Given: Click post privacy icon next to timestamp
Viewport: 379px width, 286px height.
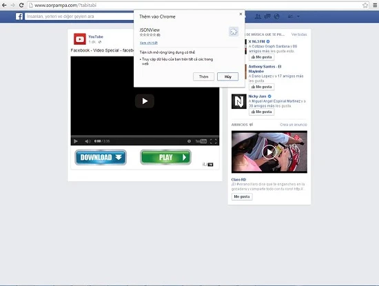Looking at the screenshot, I should pyautogui.click(x=100, y=42).
